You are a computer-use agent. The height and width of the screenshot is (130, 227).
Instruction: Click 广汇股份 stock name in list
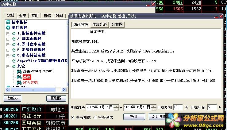pyautogui.click(x=31, y=109)
